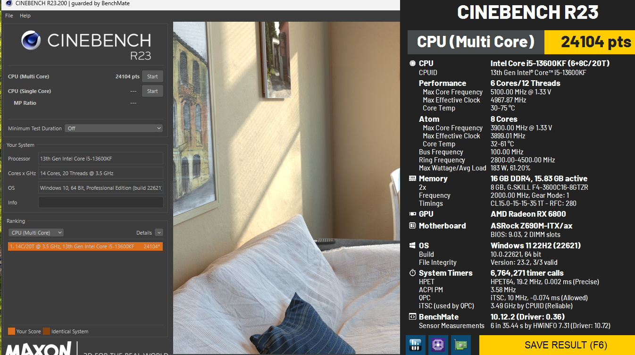Click the Intel Core i5-13600KF (6+8C/20T) text

(x=550, y=63)
